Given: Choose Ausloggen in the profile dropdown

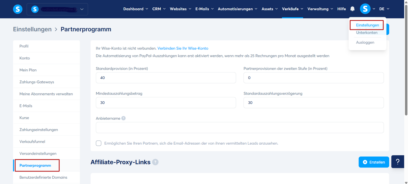Looking at the screenshot, I should [365, 42].
